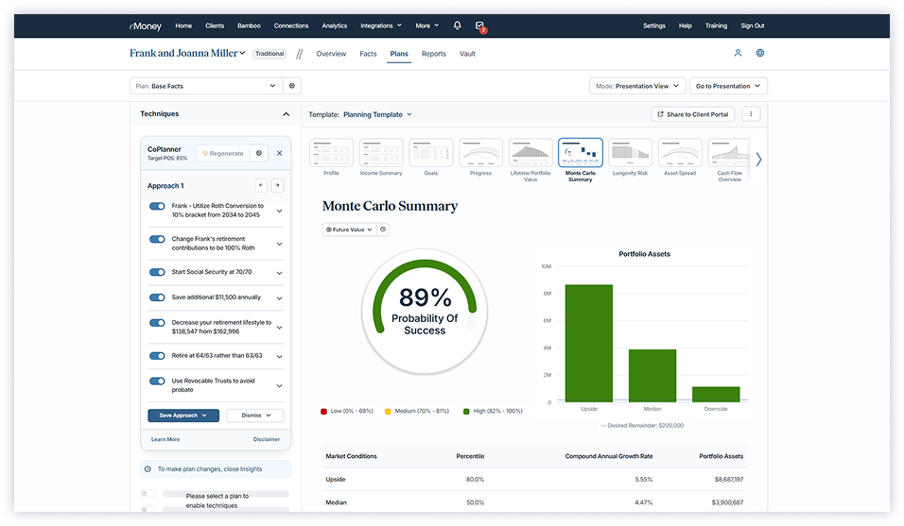Go to the previous approach arrow
Image resolution: width=904 pixels, height=526 pixels.
tap(261, 186)
